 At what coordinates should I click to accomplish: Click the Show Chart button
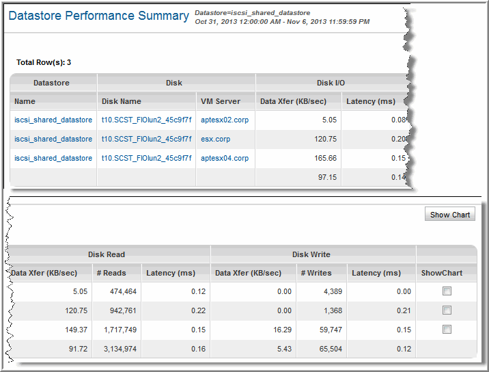click(449, 215)
